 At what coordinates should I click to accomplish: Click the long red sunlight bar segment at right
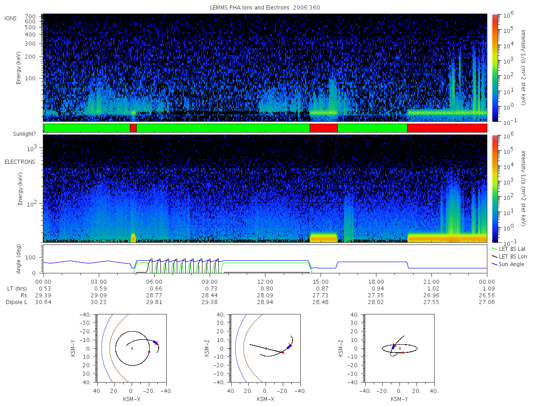447,128
